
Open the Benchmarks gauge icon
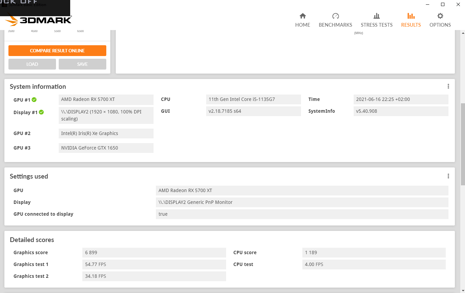335,16
